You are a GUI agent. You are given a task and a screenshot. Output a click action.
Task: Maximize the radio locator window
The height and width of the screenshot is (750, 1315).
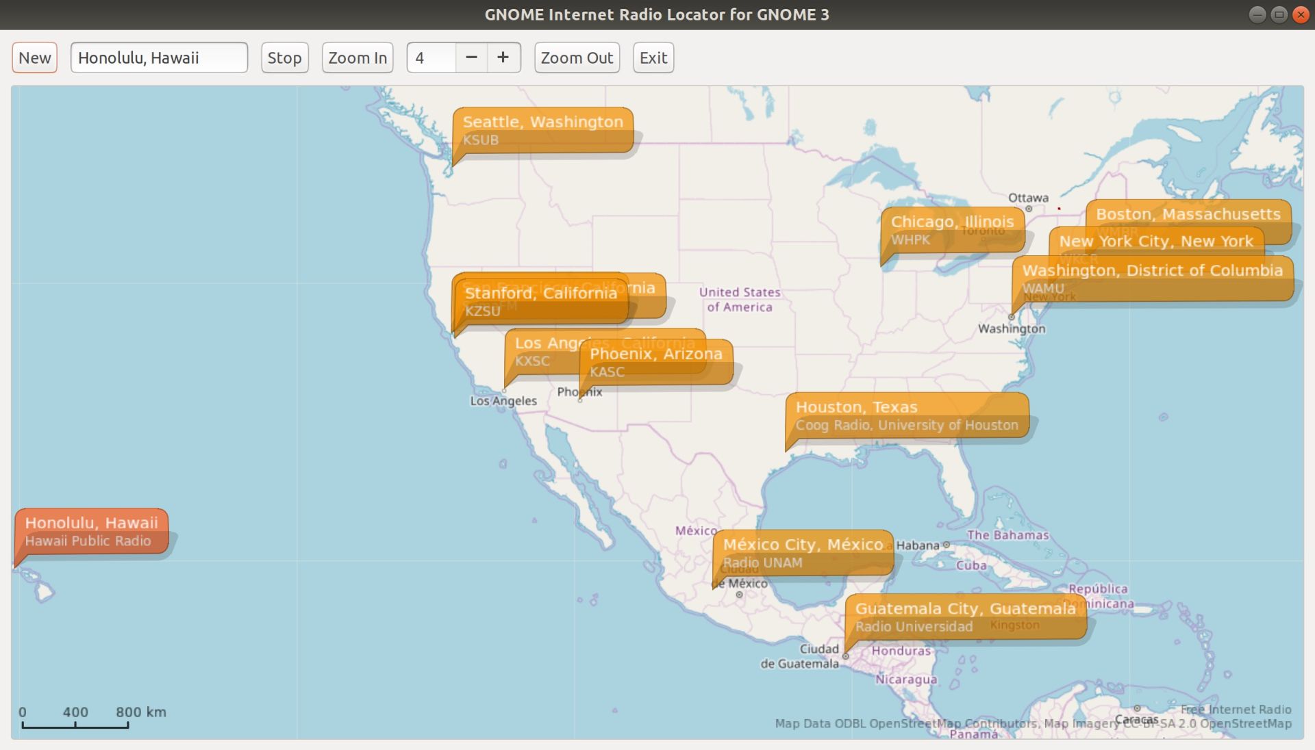(1279, 14)
